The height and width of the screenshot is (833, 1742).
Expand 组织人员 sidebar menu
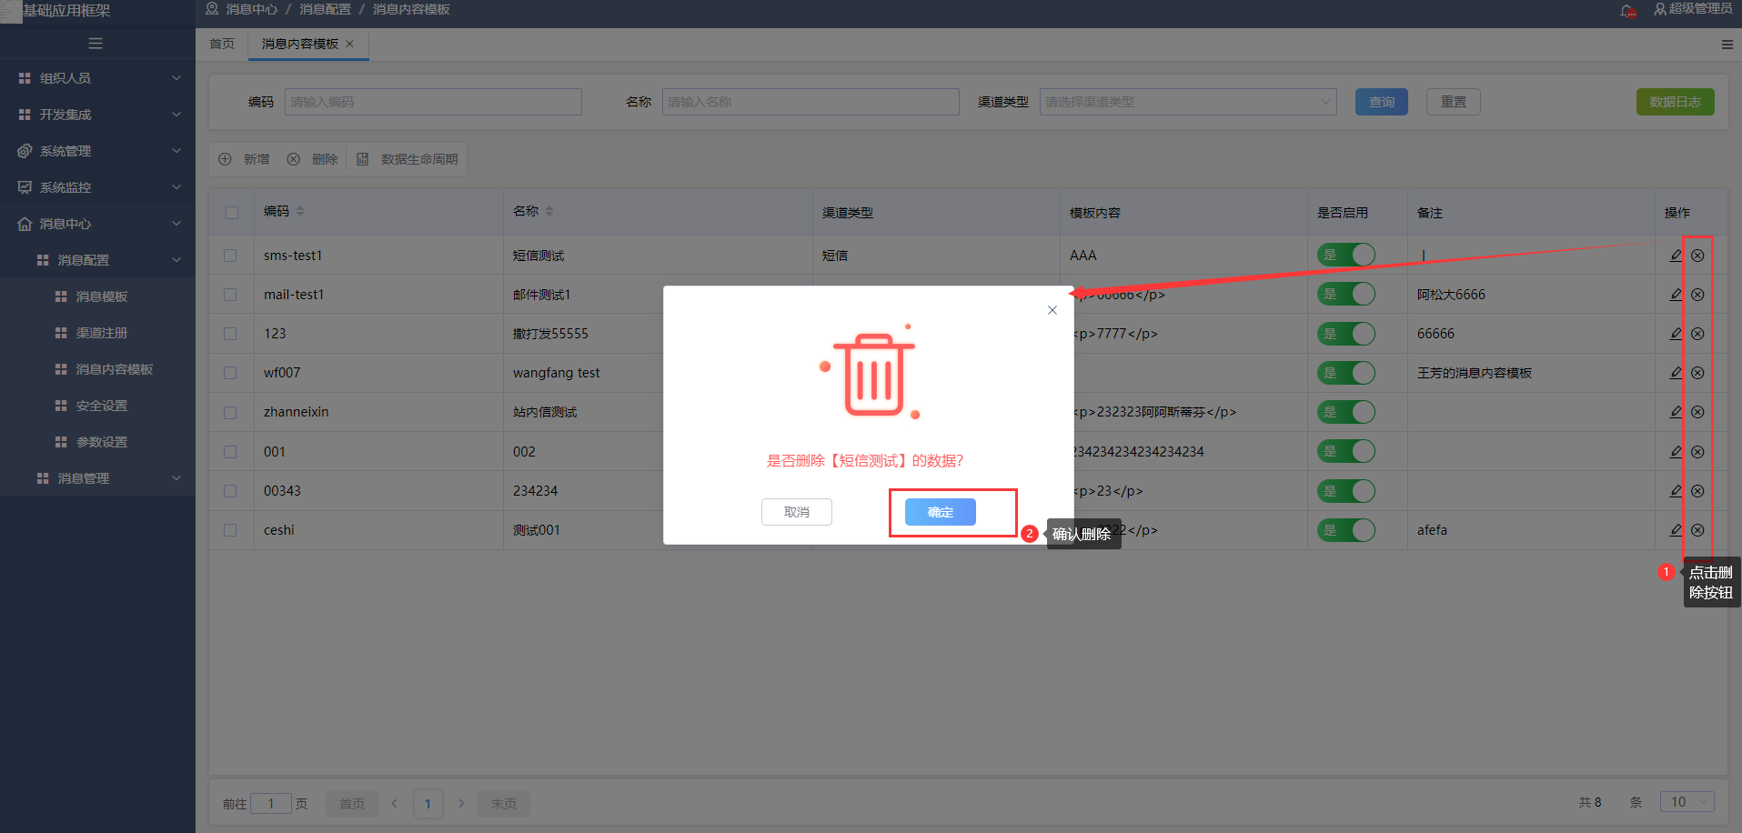point(97,78)
